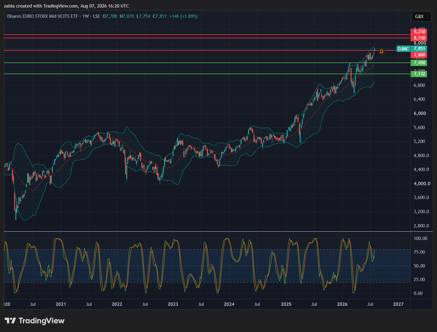Click the LSE exchange name
Image resolution: width=437 pixels, height=332 pixels.
(96, 16)
